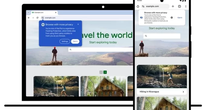Image resolution: width=206 pixels, height=110 pixels.
Task: Open a new tab with phone plus icon
Action: pos(173,6)
